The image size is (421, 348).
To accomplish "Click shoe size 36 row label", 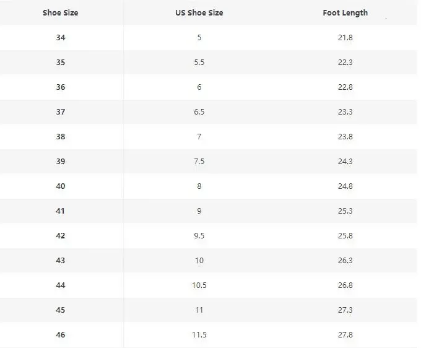I will pos(61,87).
